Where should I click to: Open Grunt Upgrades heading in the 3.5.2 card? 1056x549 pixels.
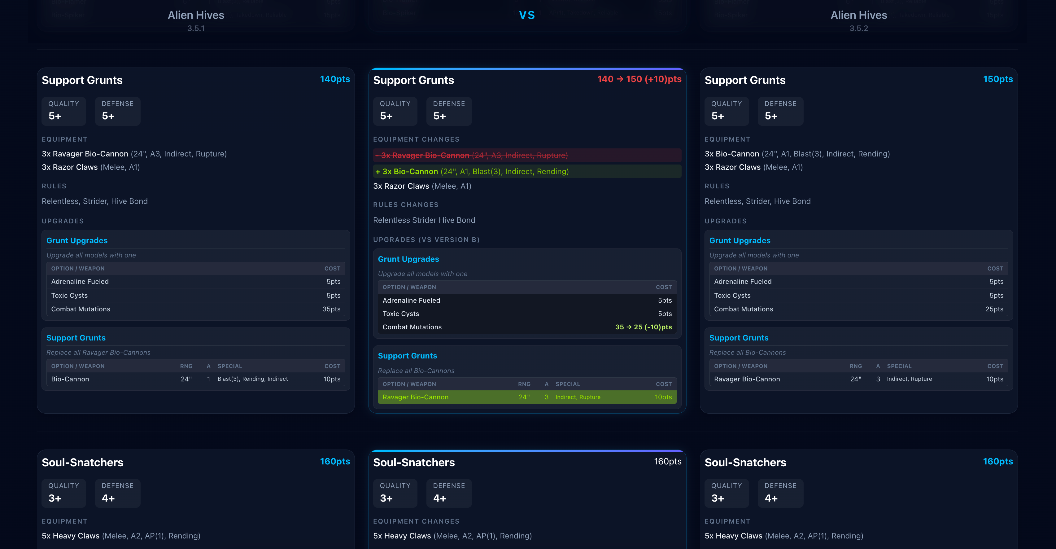coord(740,241)
